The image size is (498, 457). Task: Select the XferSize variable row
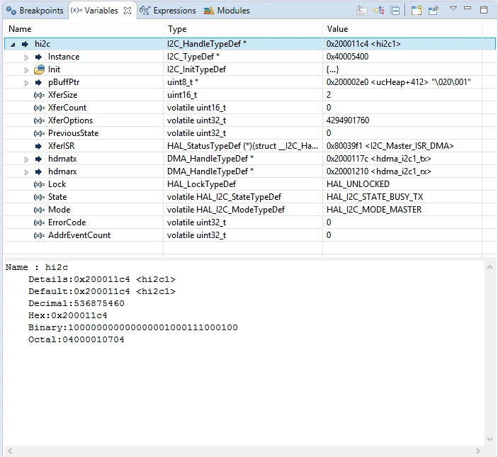(249, 95)
